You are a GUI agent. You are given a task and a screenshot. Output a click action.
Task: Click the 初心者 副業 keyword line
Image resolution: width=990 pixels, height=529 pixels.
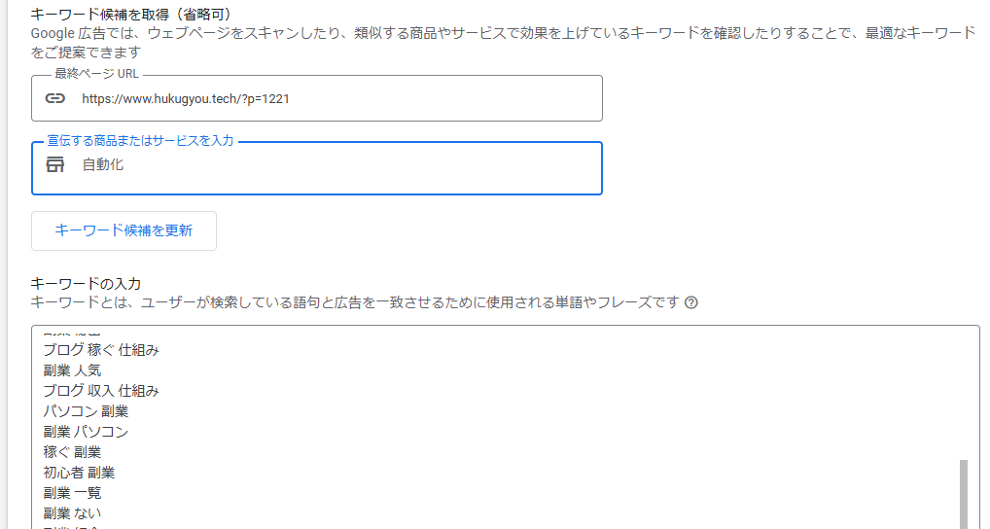(79, 473)
